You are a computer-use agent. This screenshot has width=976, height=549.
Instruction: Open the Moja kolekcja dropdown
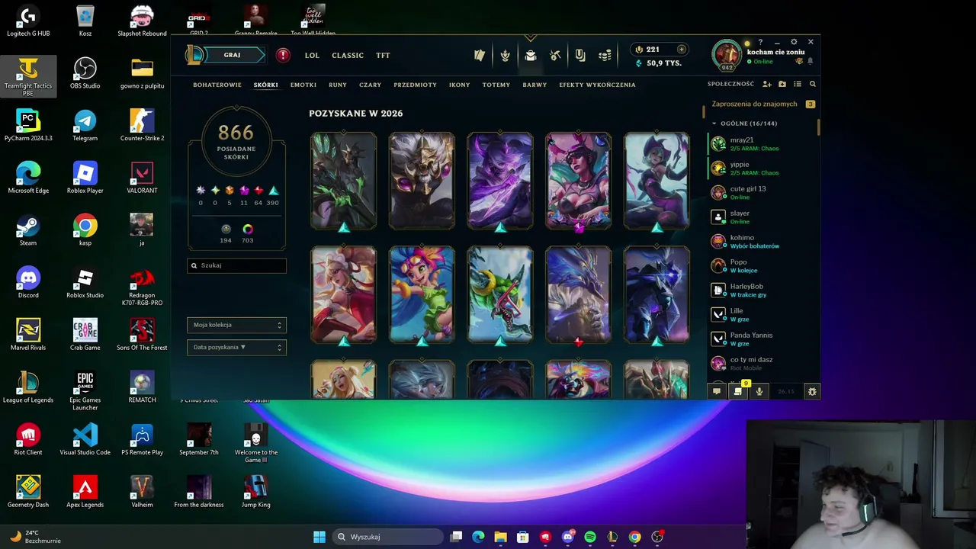(x=236, y=325)
